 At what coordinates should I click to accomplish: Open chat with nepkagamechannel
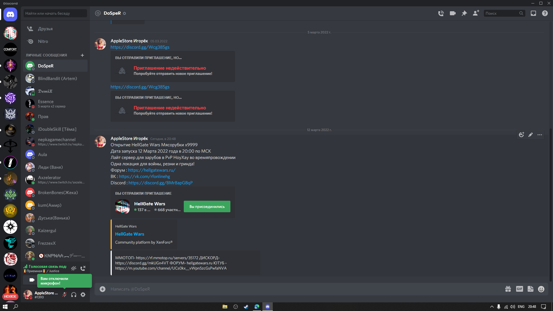click(55, 142)
